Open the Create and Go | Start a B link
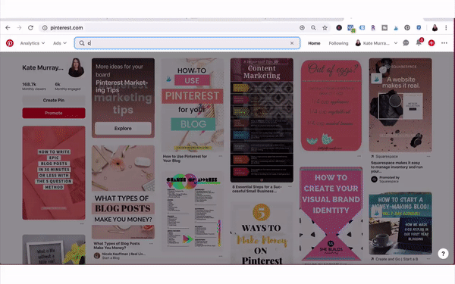The height and width of the screenshot is (284, 455). click(394, 259)
